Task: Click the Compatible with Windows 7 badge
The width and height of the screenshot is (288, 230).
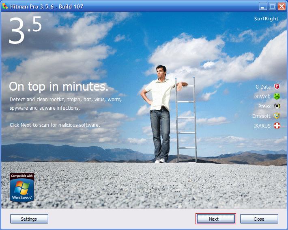Action: pyautogui.click(x=22, y=187)
